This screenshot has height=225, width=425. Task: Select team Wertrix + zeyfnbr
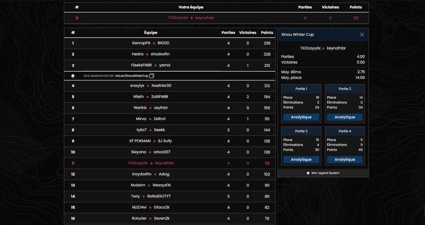pyautogui.click(x=170, y=108)
